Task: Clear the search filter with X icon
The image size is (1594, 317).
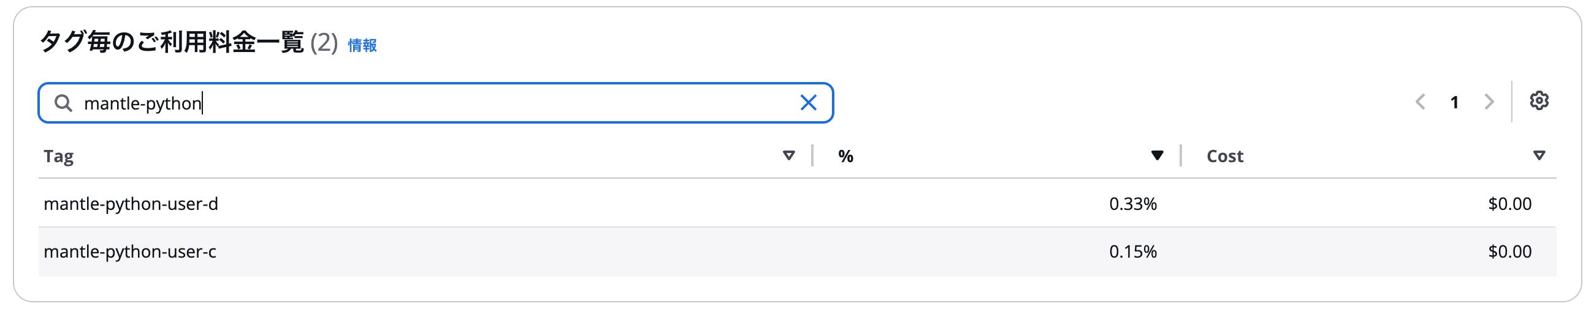Action: coord(808,103)
